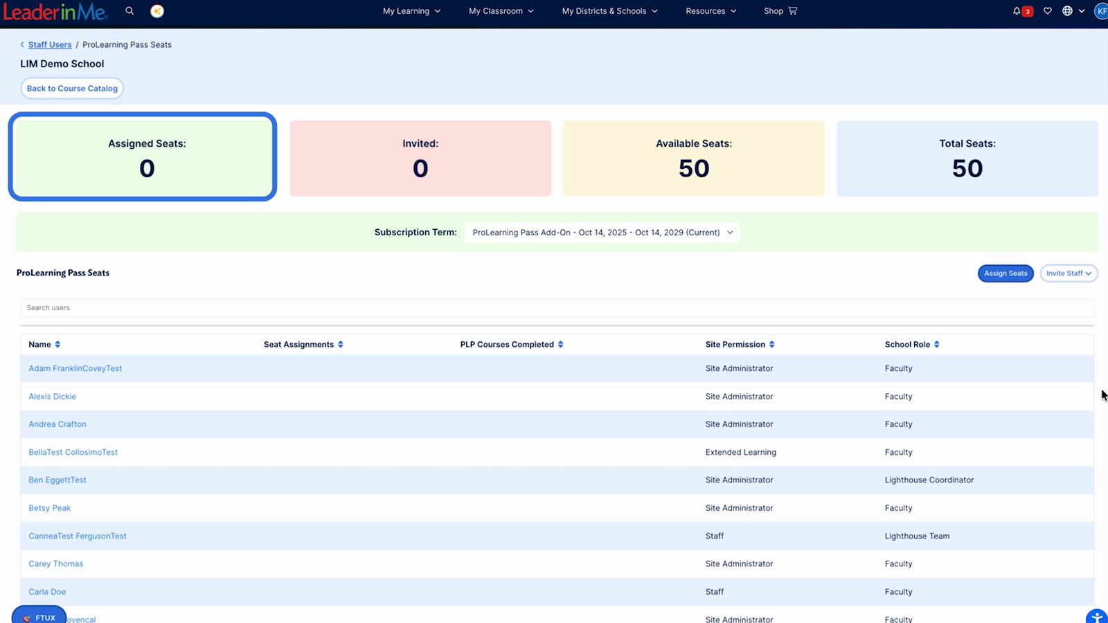
Task: Click 'Lighthouse Team' role cell
Action: [x=917, y=536]
